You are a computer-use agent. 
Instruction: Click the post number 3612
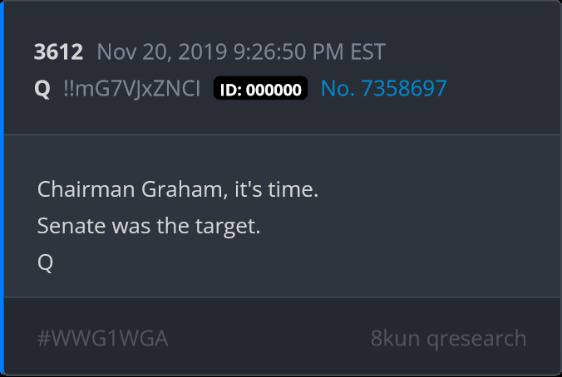(58, 52)
